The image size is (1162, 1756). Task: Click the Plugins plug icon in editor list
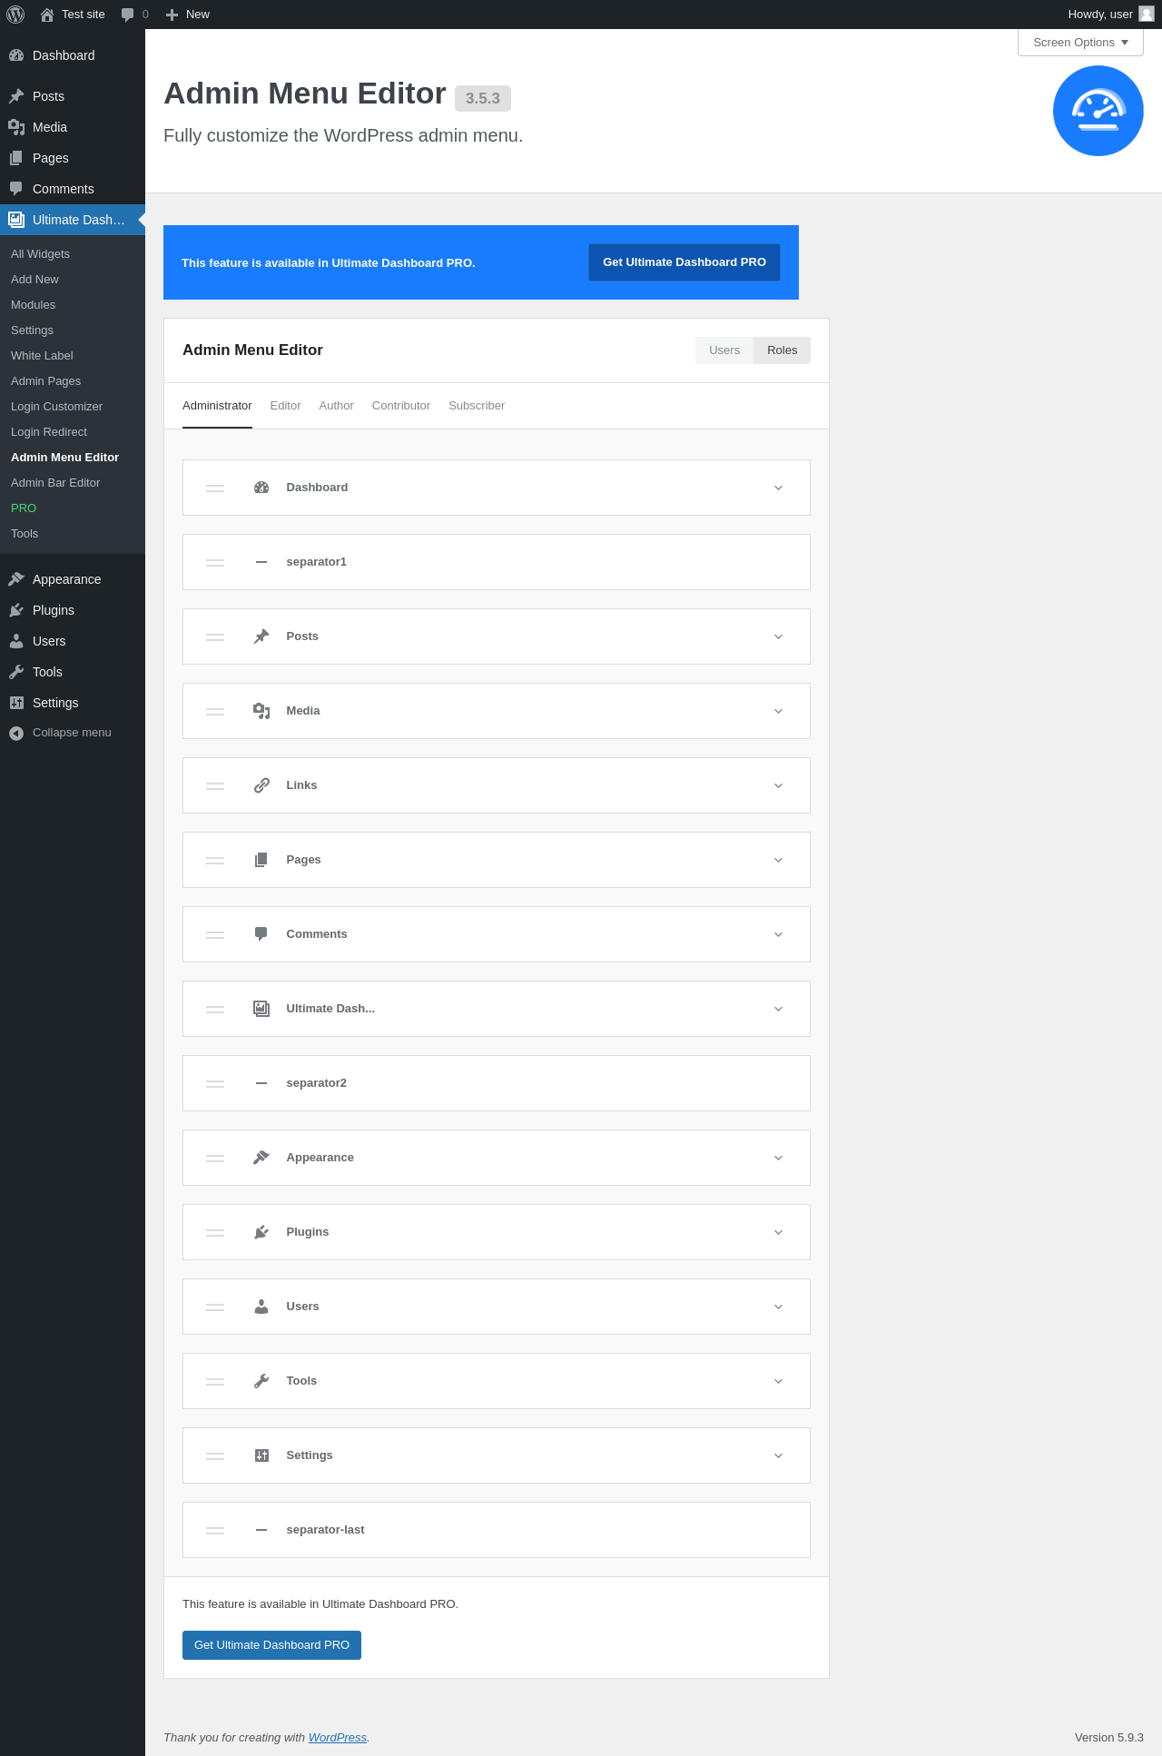261,1232
